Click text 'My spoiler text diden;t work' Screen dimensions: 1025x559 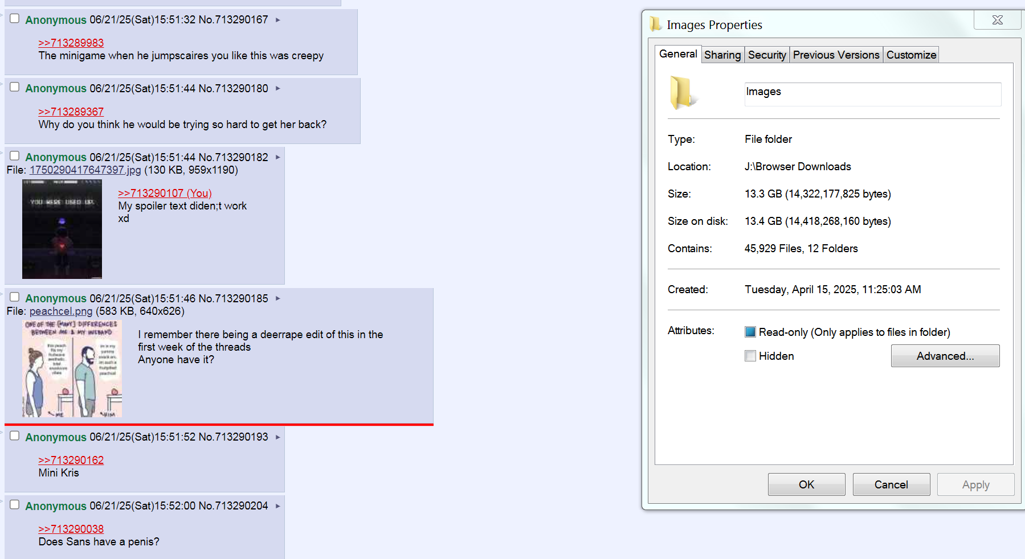pyautogui.click(x=182, y=206)
